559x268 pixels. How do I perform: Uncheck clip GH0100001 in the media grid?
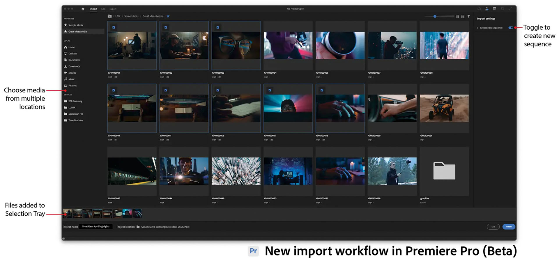(114, 27)
